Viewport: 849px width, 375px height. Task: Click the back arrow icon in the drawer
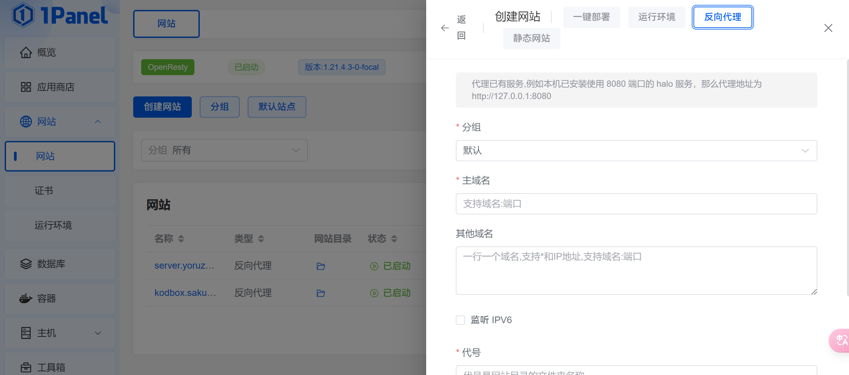tap(445, 28)
